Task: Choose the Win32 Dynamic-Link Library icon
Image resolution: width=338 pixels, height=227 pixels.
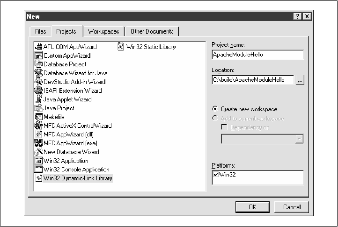Action: (39, 178)
